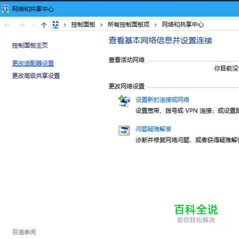Click the Network and Sharing Center title bar icon

[5, 9]
